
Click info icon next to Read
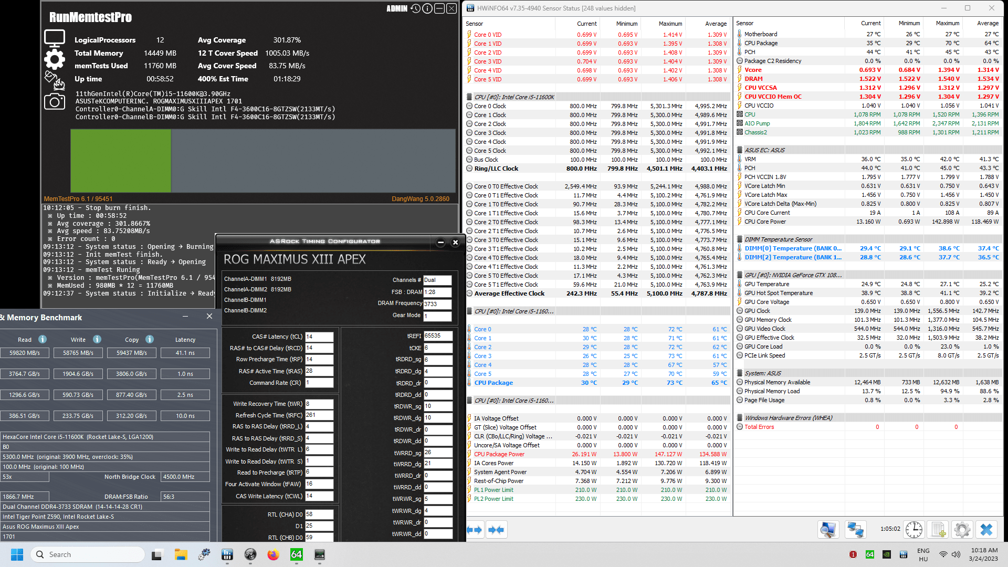pos(43,339)
